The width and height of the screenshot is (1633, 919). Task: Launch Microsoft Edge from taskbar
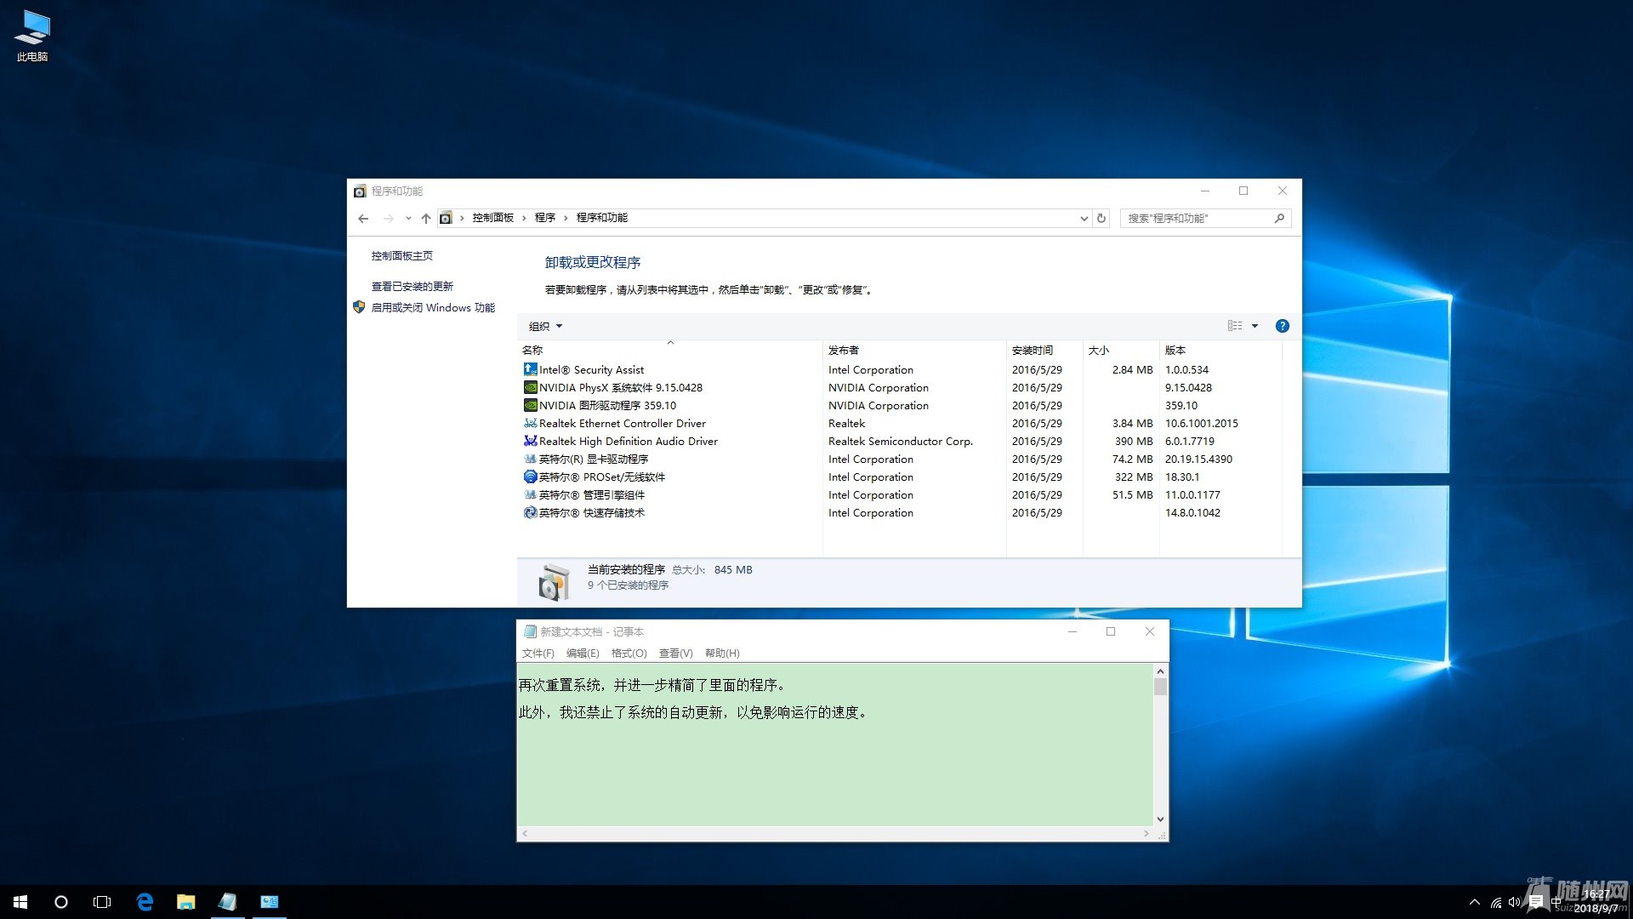coord(145,902)
